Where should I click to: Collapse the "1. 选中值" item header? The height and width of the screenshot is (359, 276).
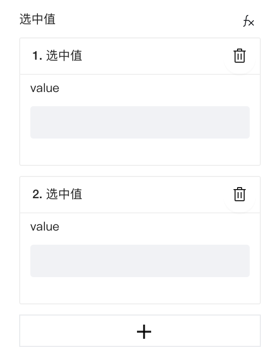pyautogui.click(x=140, y=56)
